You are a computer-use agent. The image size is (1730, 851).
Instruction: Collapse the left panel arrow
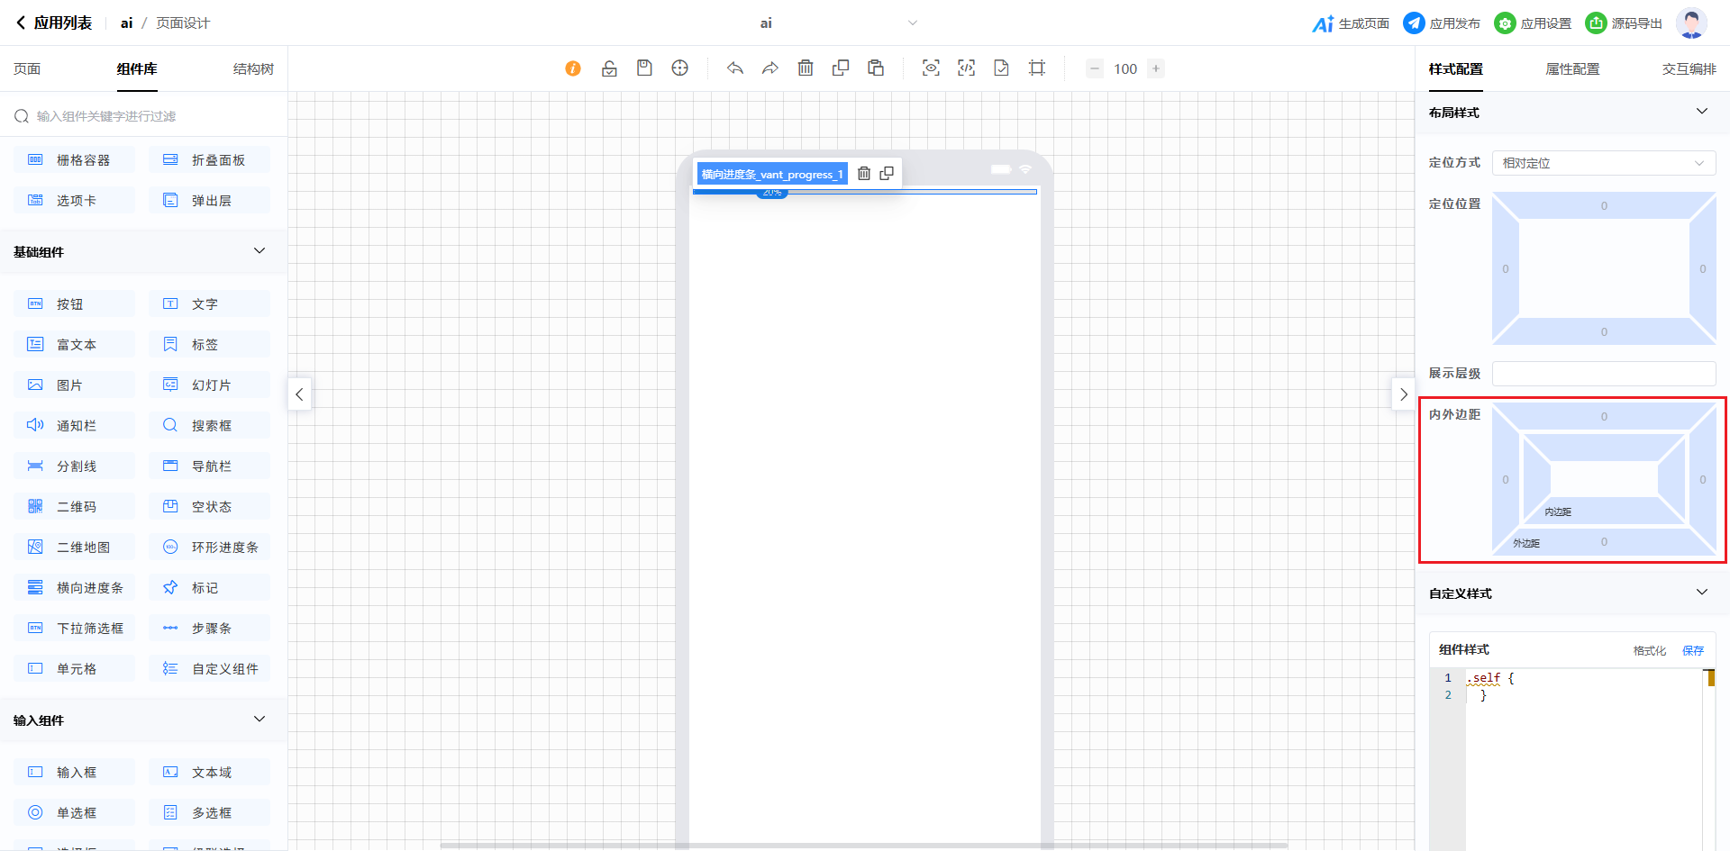coord(299,394)
